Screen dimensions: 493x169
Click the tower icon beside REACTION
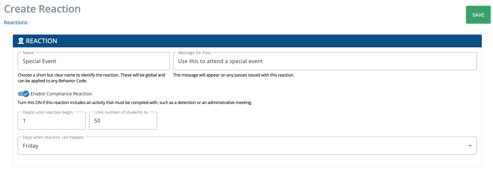click(x=21, y=41)
